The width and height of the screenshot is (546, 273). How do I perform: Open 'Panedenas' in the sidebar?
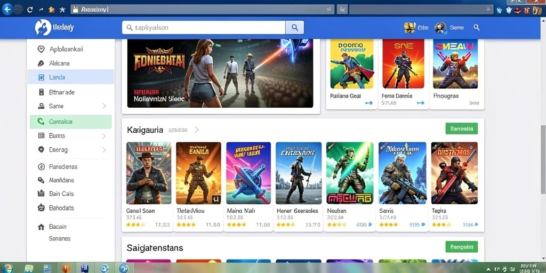pyautogui.click(x=71, y=167)
